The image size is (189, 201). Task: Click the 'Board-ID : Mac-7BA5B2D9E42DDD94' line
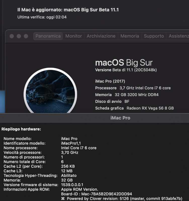click(97, 194)
